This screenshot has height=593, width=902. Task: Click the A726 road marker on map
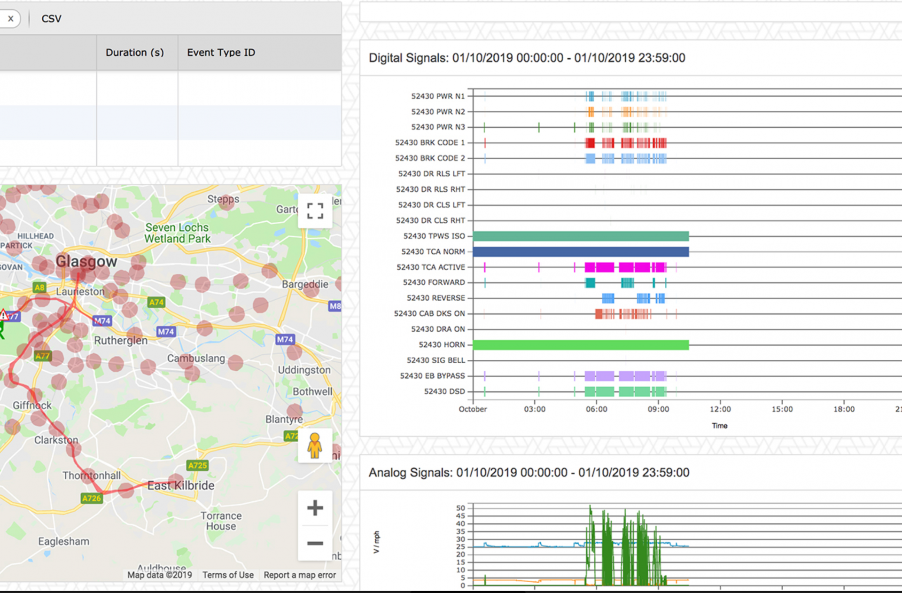[91, 498]
